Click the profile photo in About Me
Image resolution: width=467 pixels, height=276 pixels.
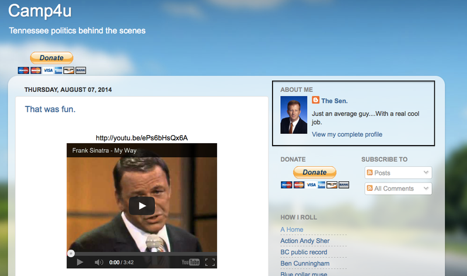point(294,115)
